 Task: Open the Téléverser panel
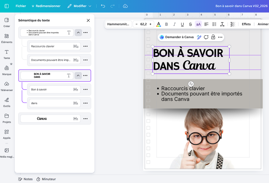(7, 87)
